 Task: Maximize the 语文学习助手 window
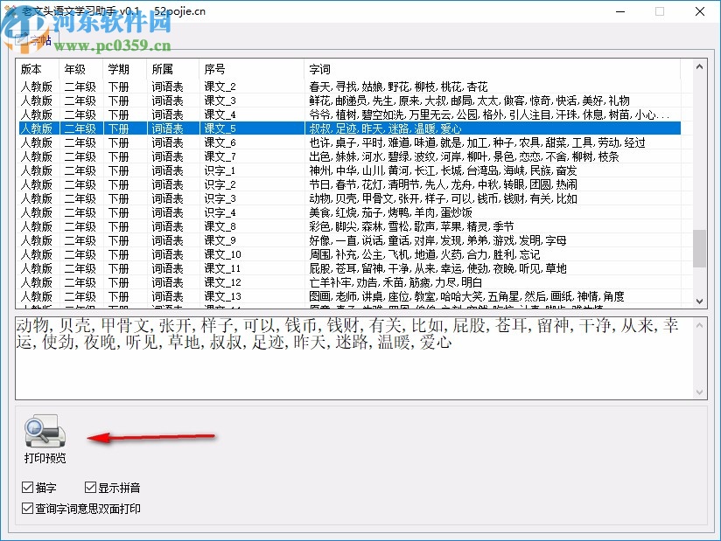660,11
